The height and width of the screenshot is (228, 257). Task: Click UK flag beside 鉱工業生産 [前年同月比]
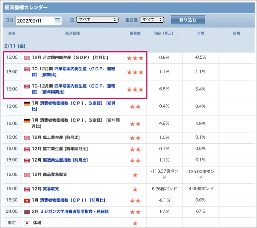click(x=27, y=149)
